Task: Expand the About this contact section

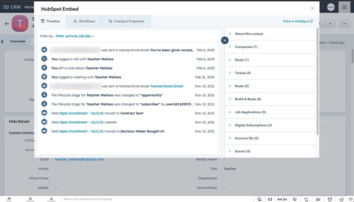Action: point(249,34)
